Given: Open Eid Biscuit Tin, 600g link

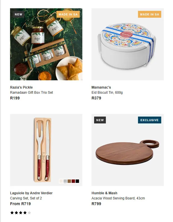Looking at the screenshot, I should [107, 93].
